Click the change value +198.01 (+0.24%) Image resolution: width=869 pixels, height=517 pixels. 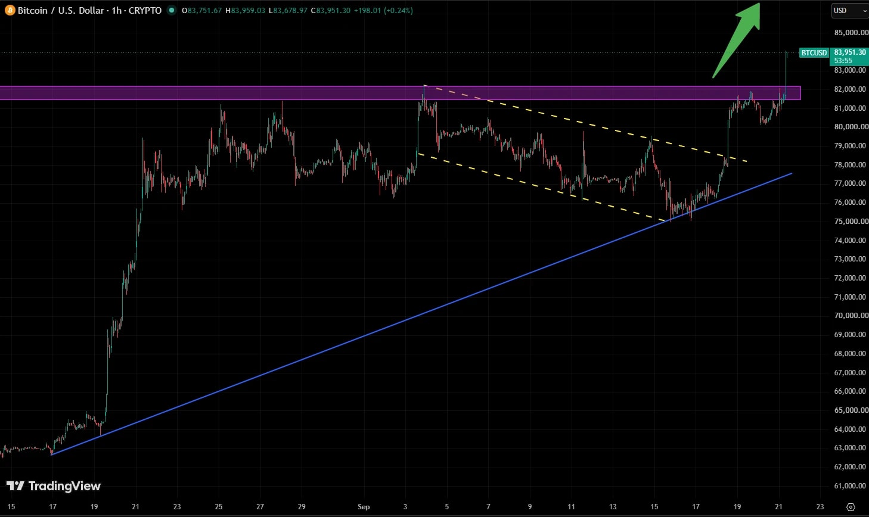click(x=383, y=11)
